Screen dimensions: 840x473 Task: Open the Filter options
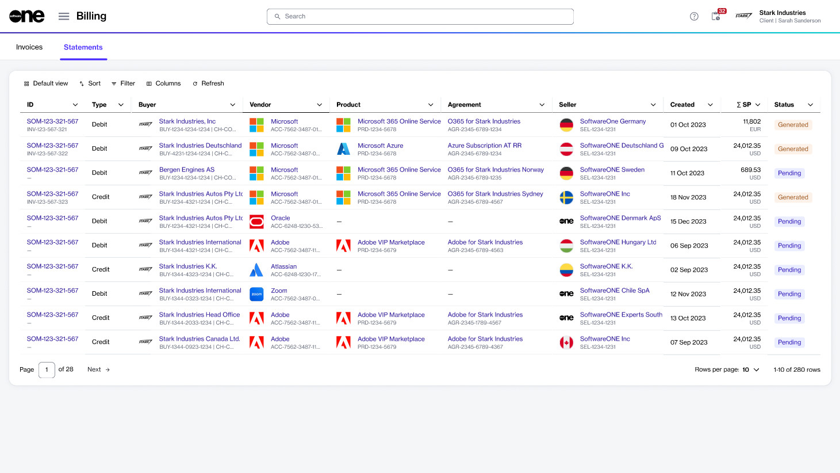(x=123, y=83)
